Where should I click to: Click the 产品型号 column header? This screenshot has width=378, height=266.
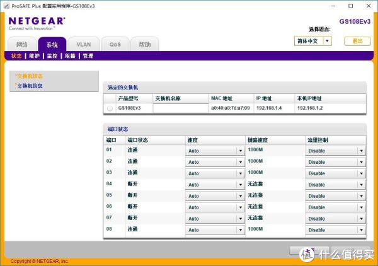129,98
